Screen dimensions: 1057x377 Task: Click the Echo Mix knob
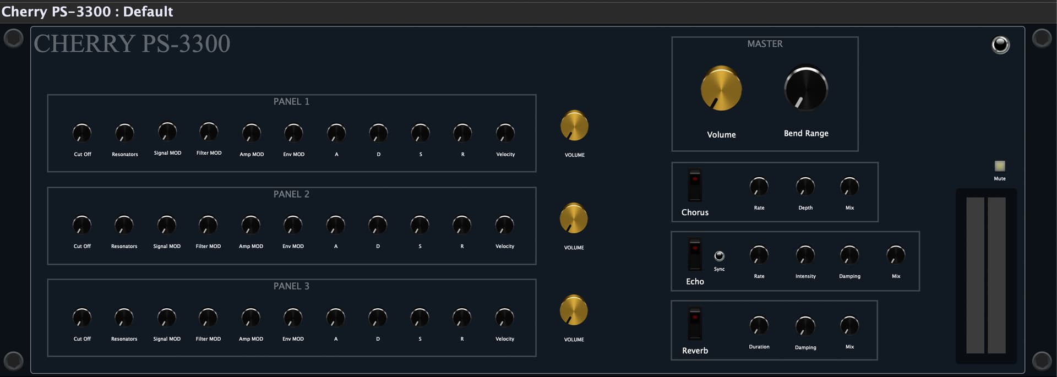[896, 255]
